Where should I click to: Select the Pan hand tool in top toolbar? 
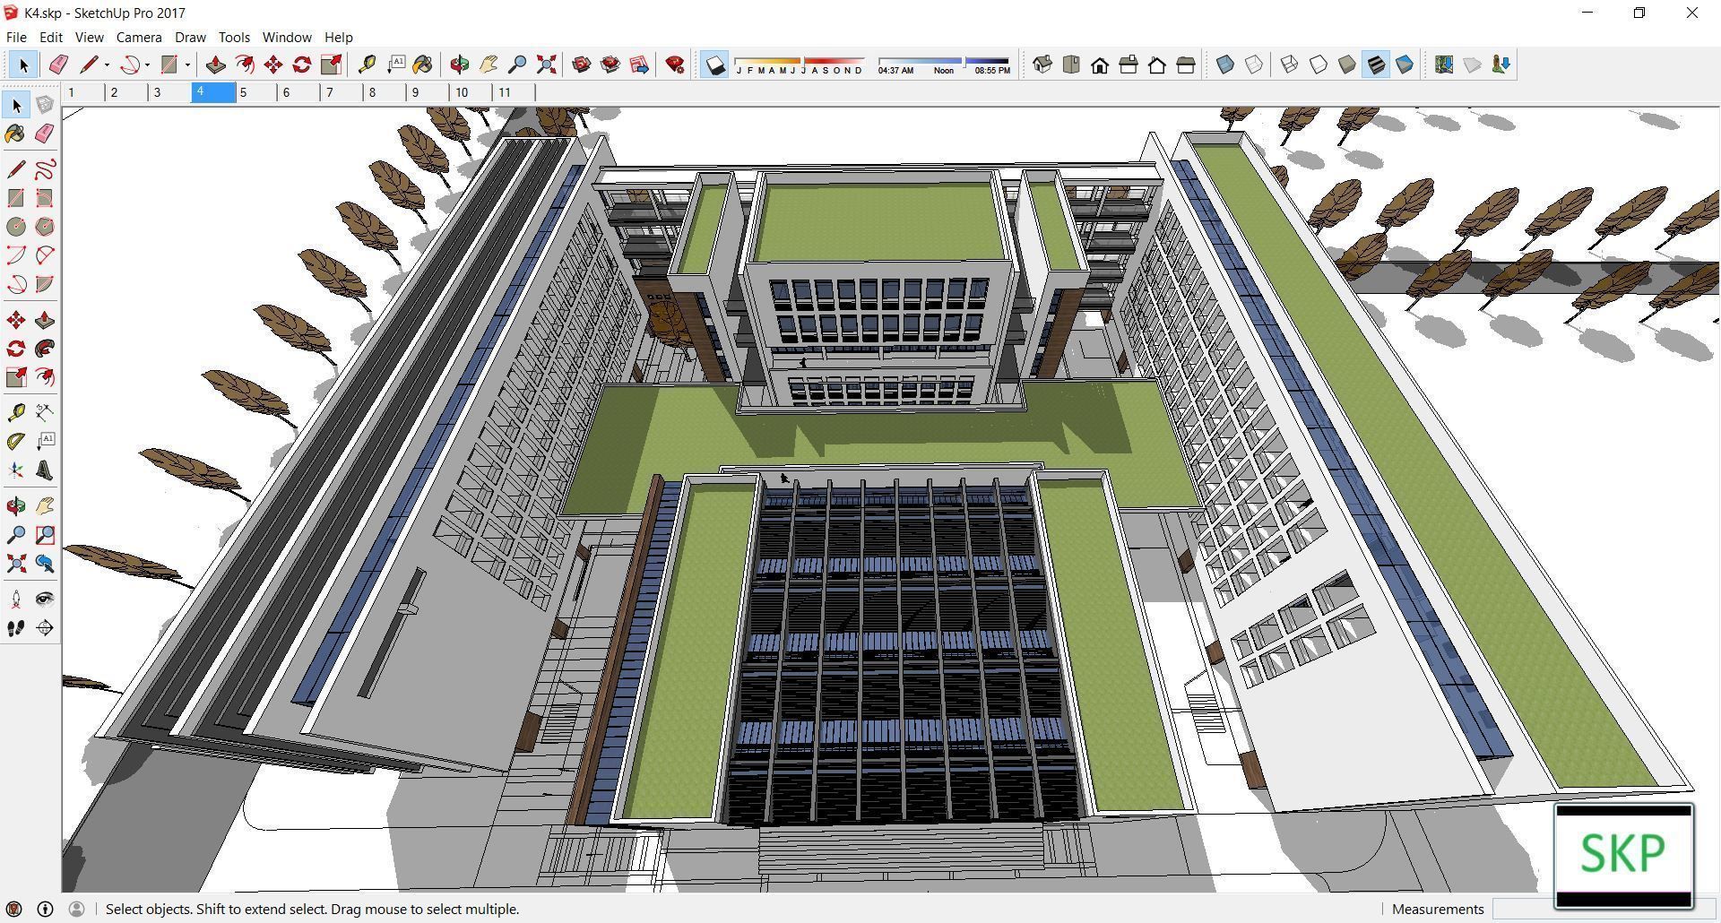489,65
